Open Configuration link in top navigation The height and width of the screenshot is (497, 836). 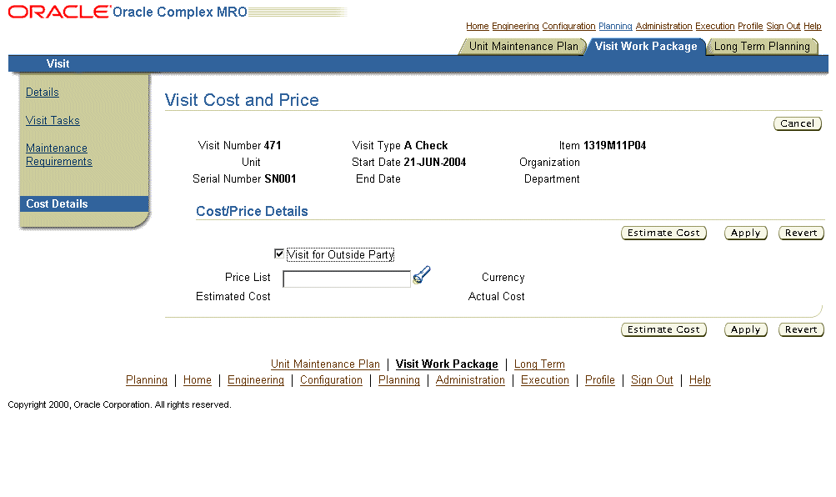pos(568,26)
